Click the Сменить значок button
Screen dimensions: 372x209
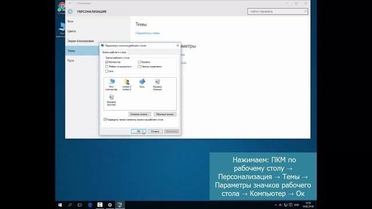pyautogui.click(x=139, y=114)
